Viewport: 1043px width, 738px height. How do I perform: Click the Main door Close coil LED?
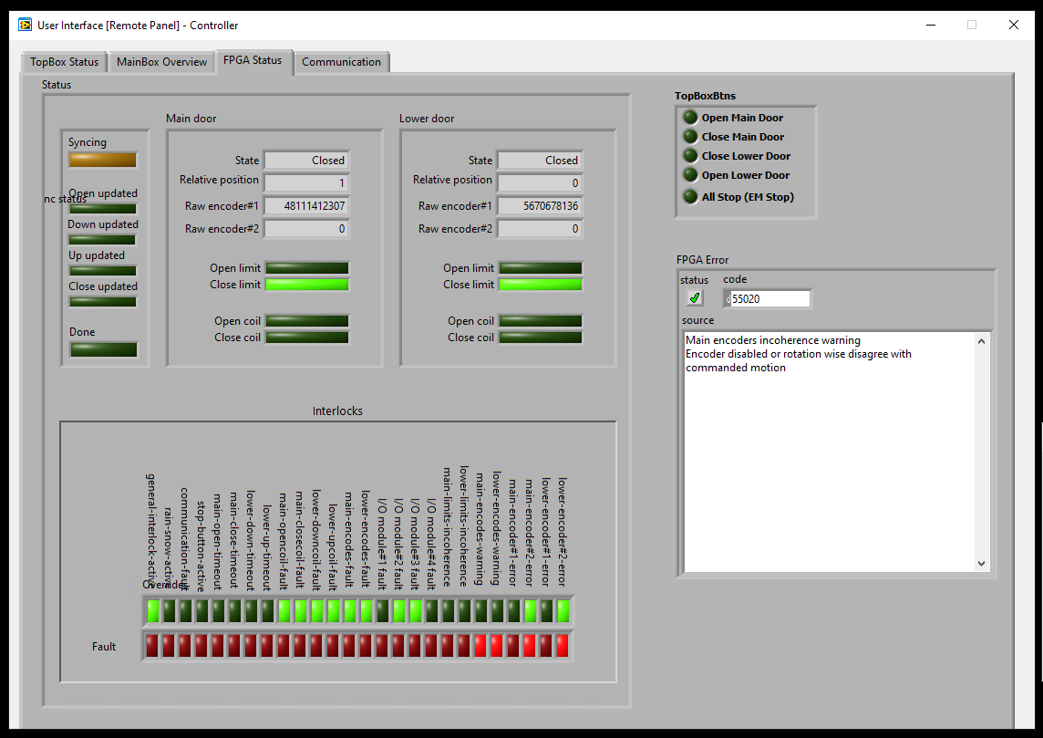tap(307, 338)
